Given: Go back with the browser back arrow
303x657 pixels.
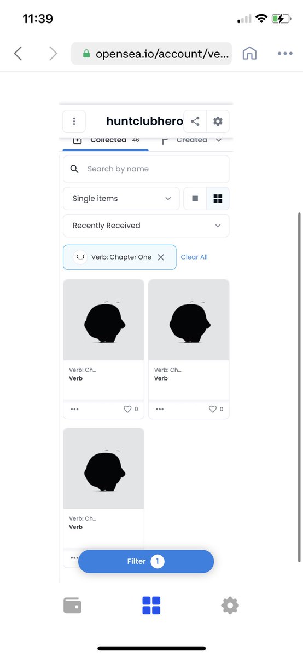Looking at the screenshot, I should [x=18, y=53].
